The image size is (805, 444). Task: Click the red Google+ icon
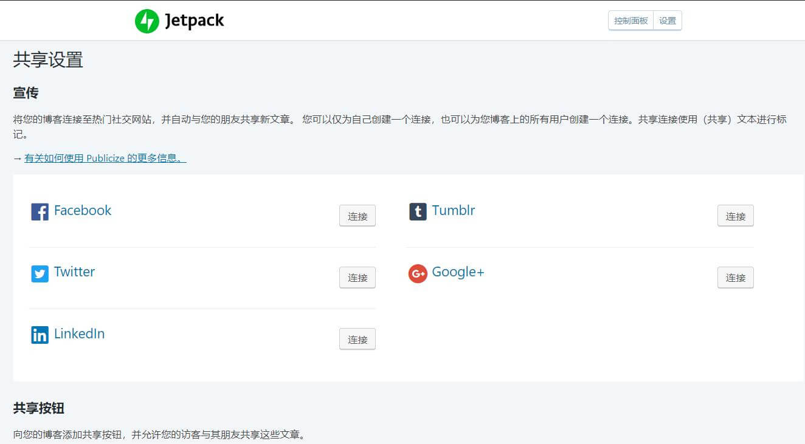point(418,274)
